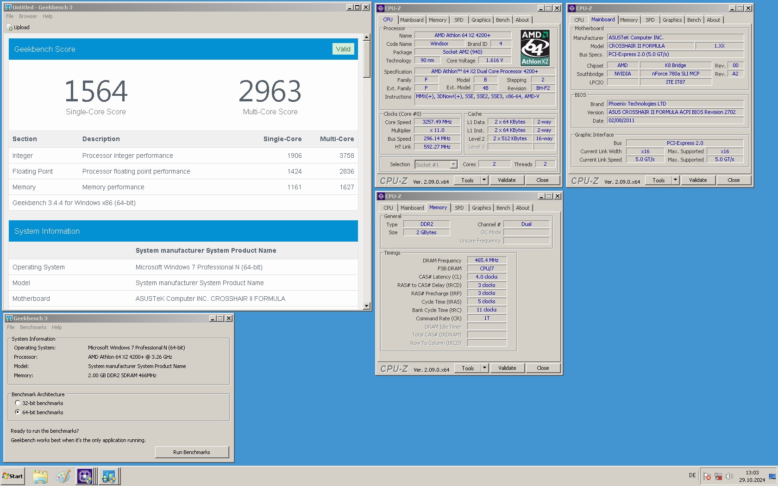The width and height of the screenshot is (778, 486).
Task: Click the DRAM Frequency value 465.4 MHz
Action: (487, 260)
